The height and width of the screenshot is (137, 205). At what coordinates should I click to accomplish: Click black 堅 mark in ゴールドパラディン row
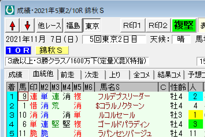point(67,124)
